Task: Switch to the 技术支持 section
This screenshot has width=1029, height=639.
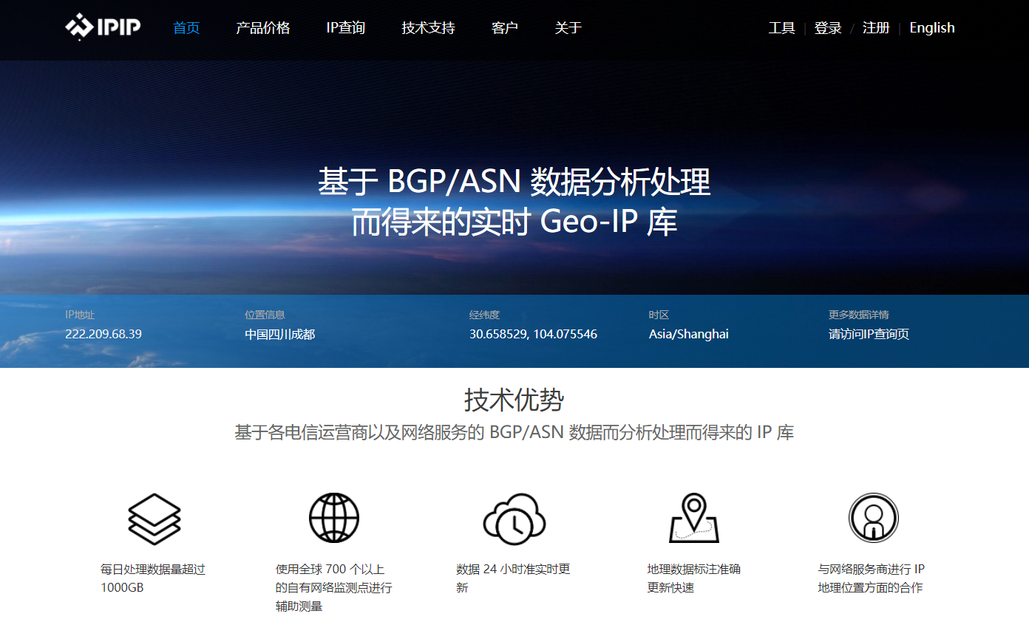Action: [427, 27]
